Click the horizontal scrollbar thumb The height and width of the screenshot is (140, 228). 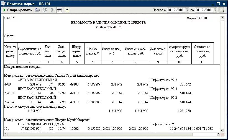click(100, 134)
